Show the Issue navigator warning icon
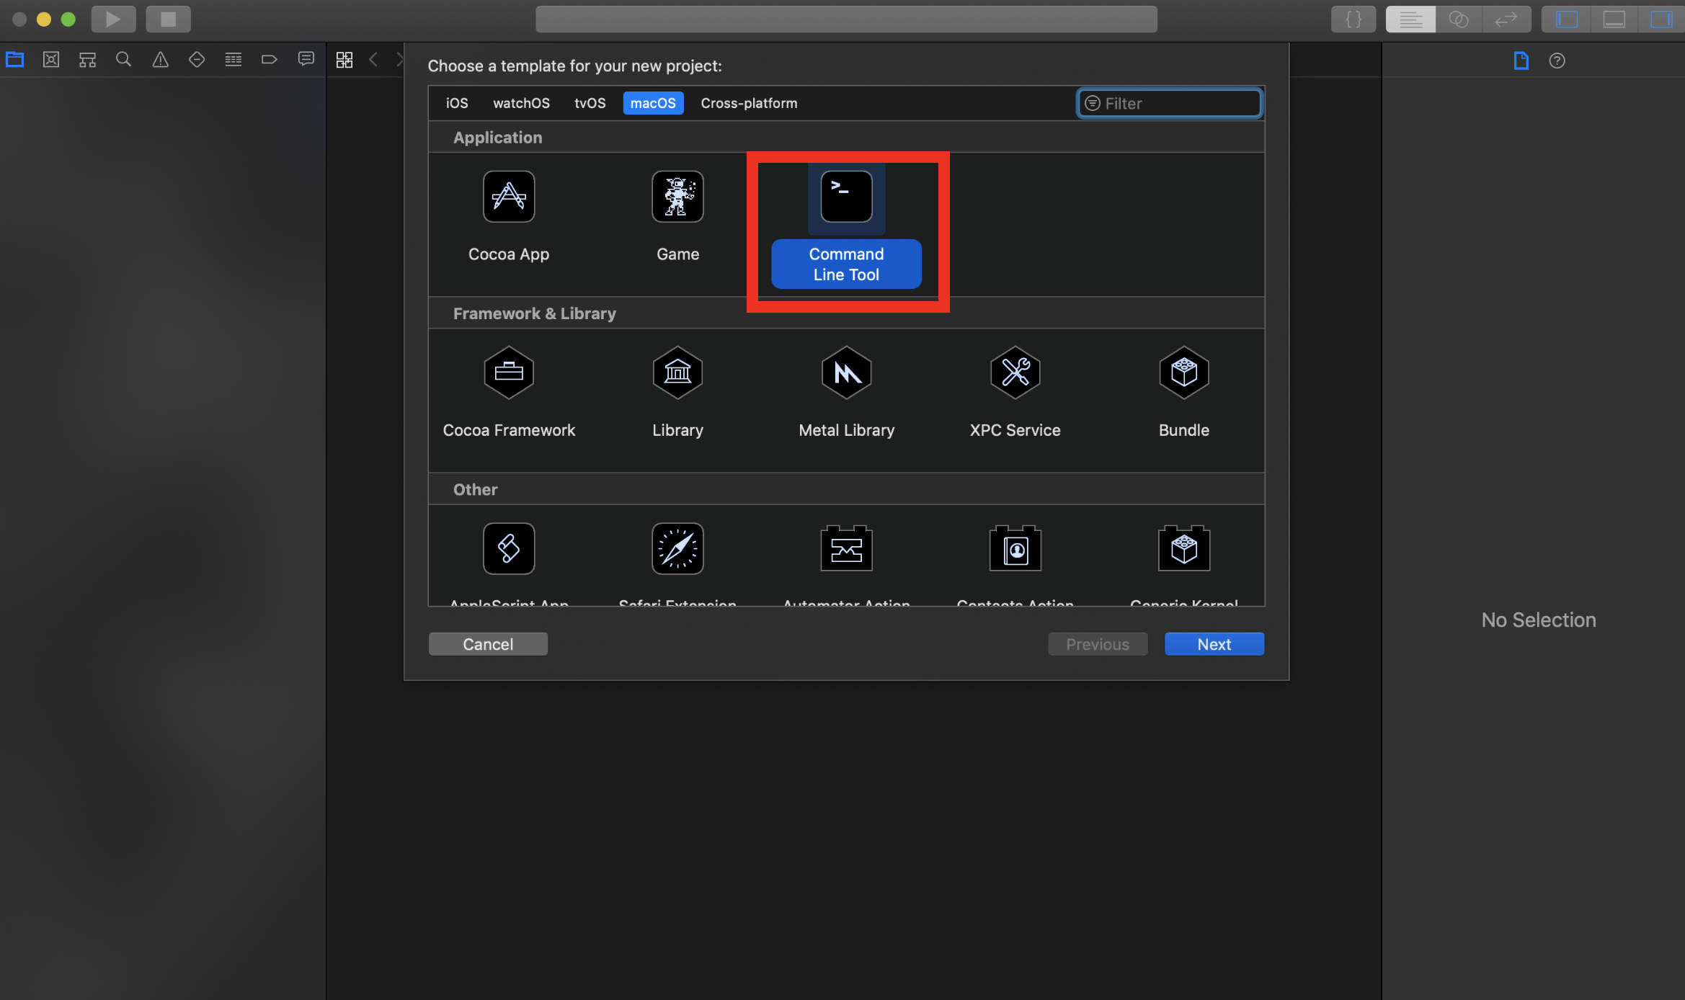This screenshot has height=1000, width=1685. point(161,60)
